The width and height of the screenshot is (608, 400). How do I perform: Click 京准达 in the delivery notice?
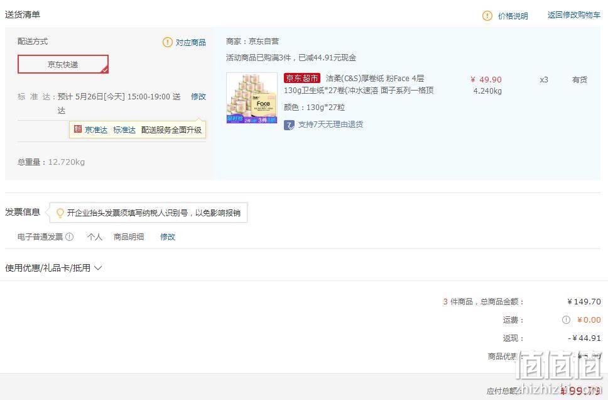(95, 130)
